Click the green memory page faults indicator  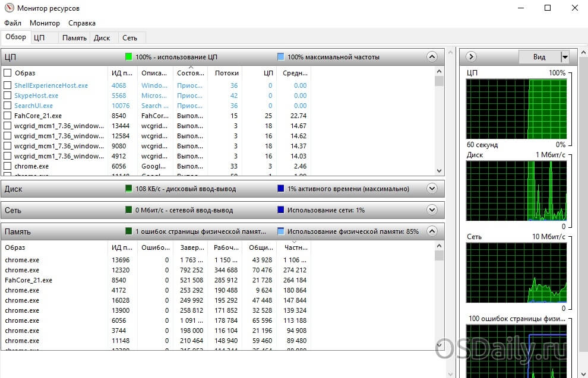129,231
